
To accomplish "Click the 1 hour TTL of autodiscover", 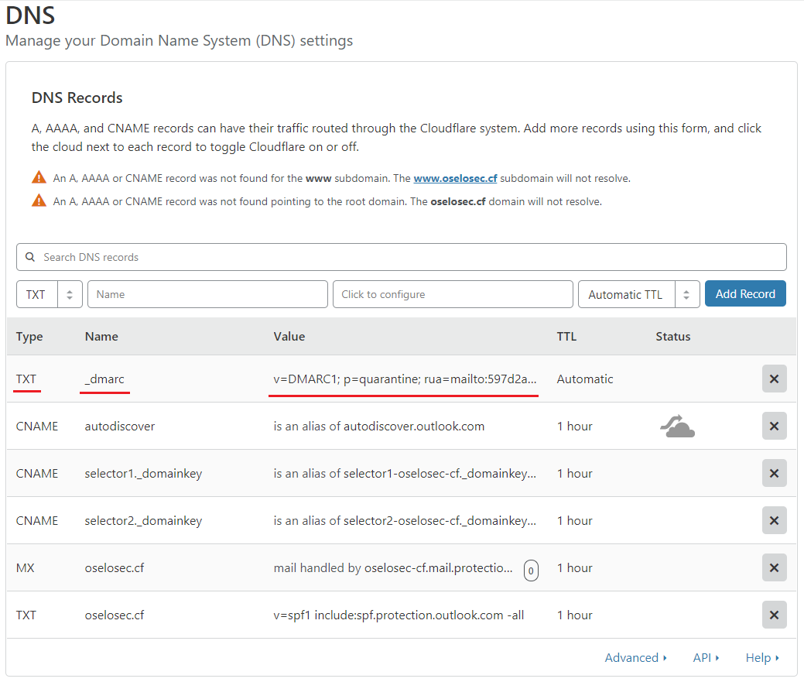I will 575,426.
